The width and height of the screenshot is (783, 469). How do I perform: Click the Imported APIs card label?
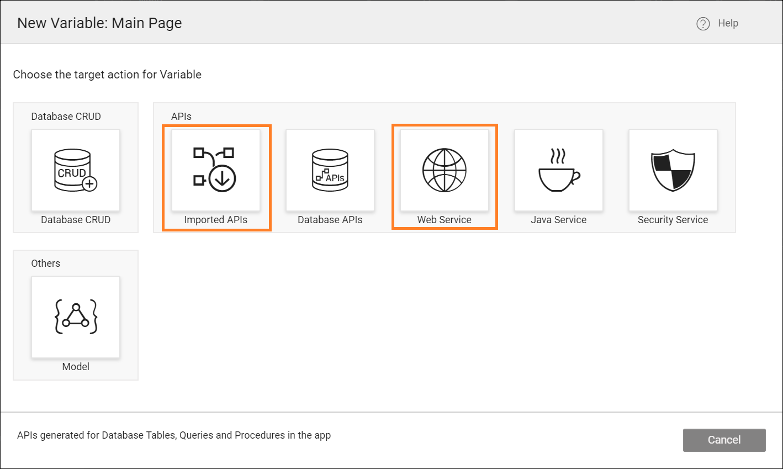pos(216,219)
